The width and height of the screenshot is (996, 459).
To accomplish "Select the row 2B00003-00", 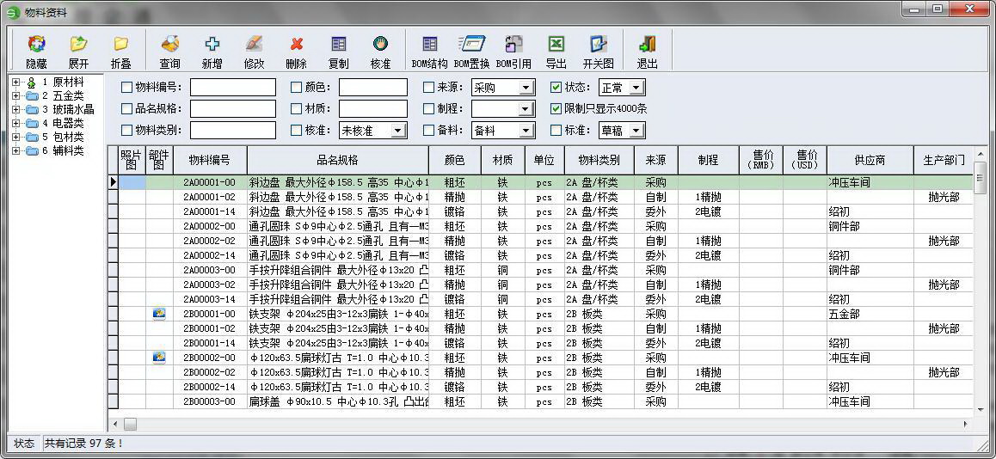I will (x=541, y=401).
